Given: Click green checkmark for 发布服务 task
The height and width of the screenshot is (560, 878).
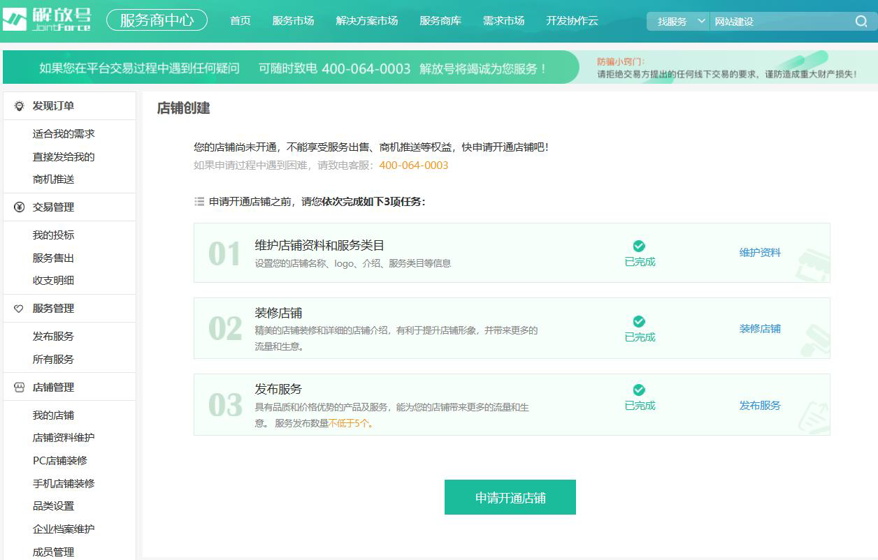Looking at the screenshot, I should click(639, 390).
